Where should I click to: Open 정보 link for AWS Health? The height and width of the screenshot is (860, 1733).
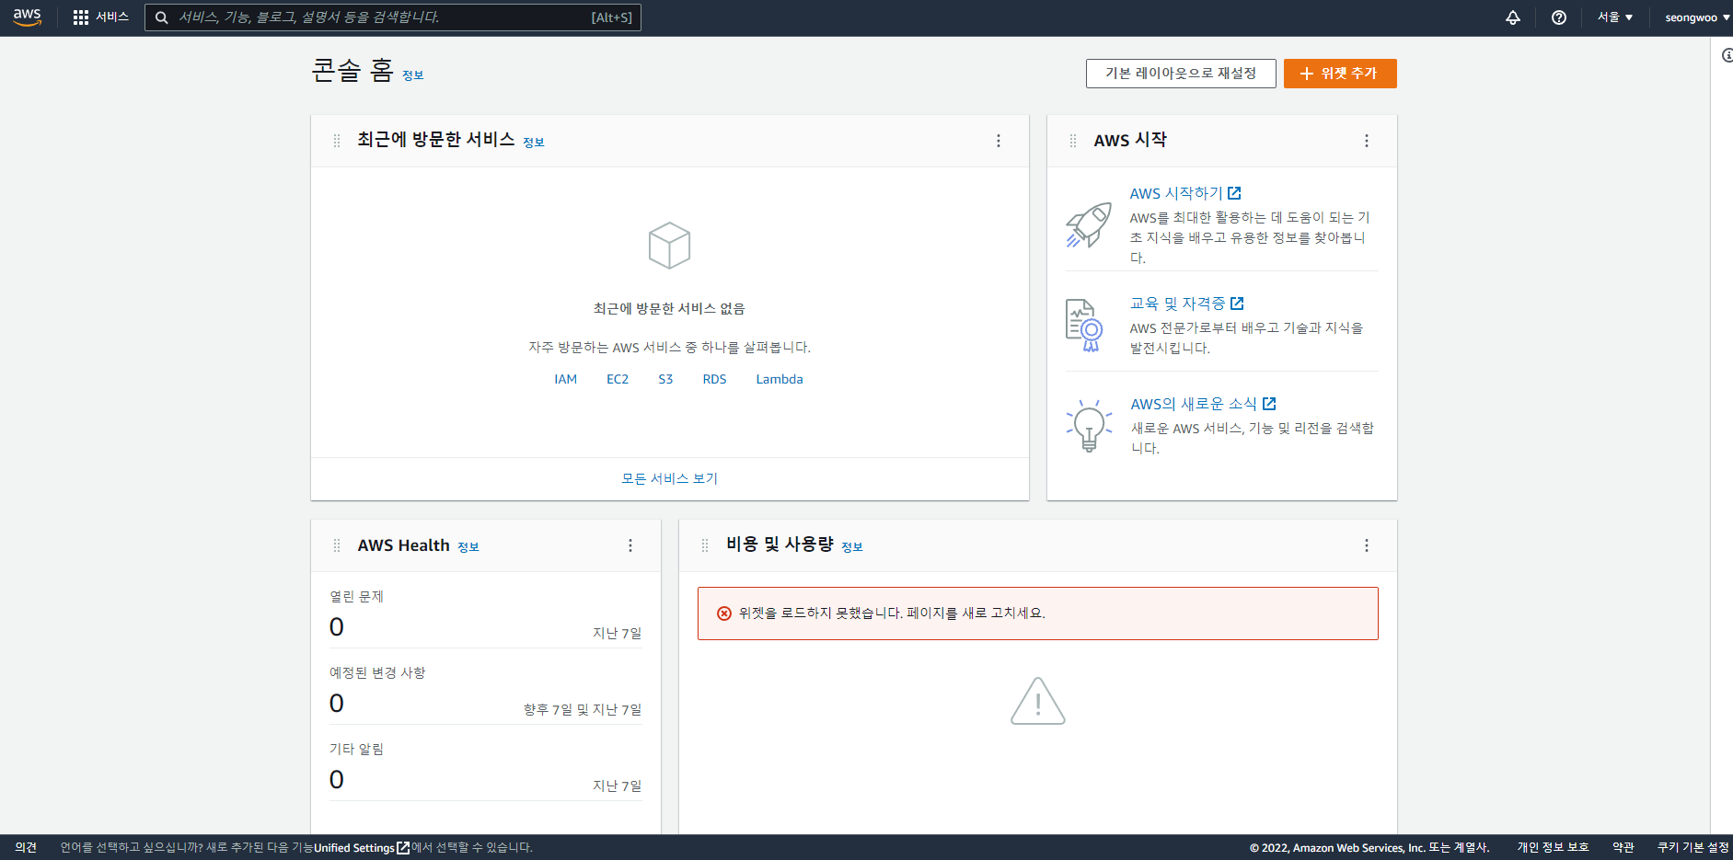tap(468, 547)
